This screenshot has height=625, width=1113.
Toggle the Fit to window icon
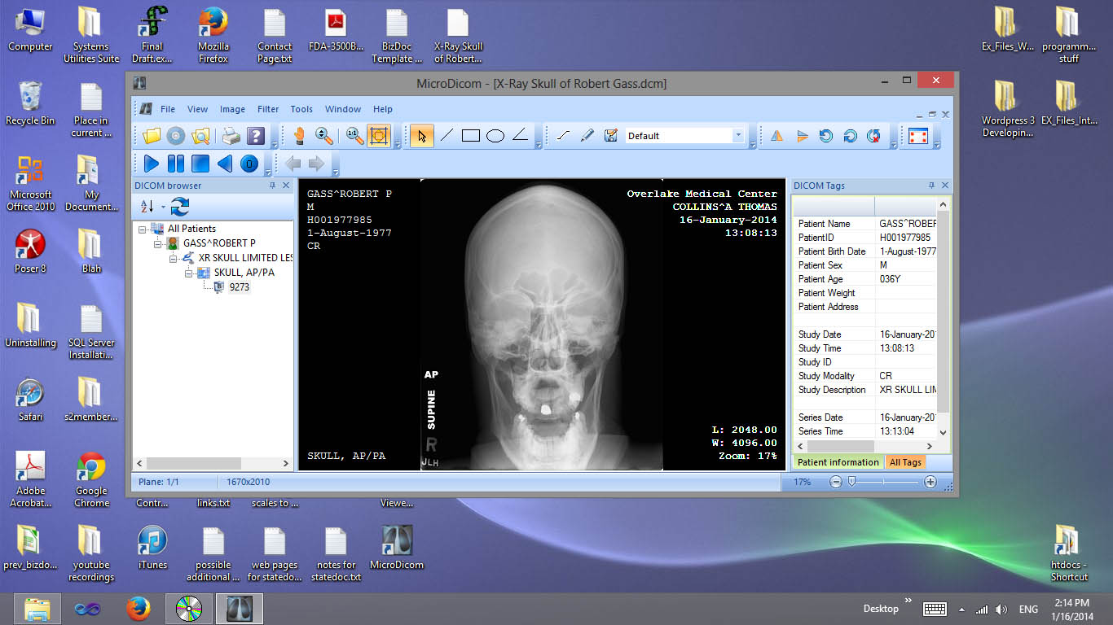(379, 136)
